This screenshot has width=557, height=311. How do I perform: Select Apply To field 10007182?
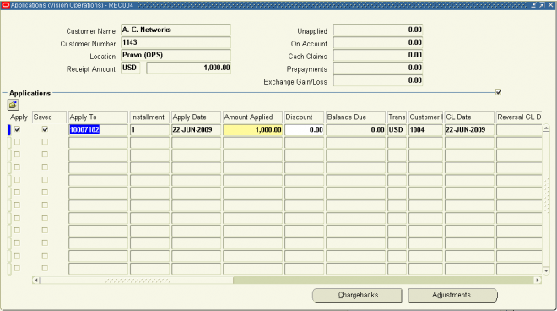(x=98, y=130)
